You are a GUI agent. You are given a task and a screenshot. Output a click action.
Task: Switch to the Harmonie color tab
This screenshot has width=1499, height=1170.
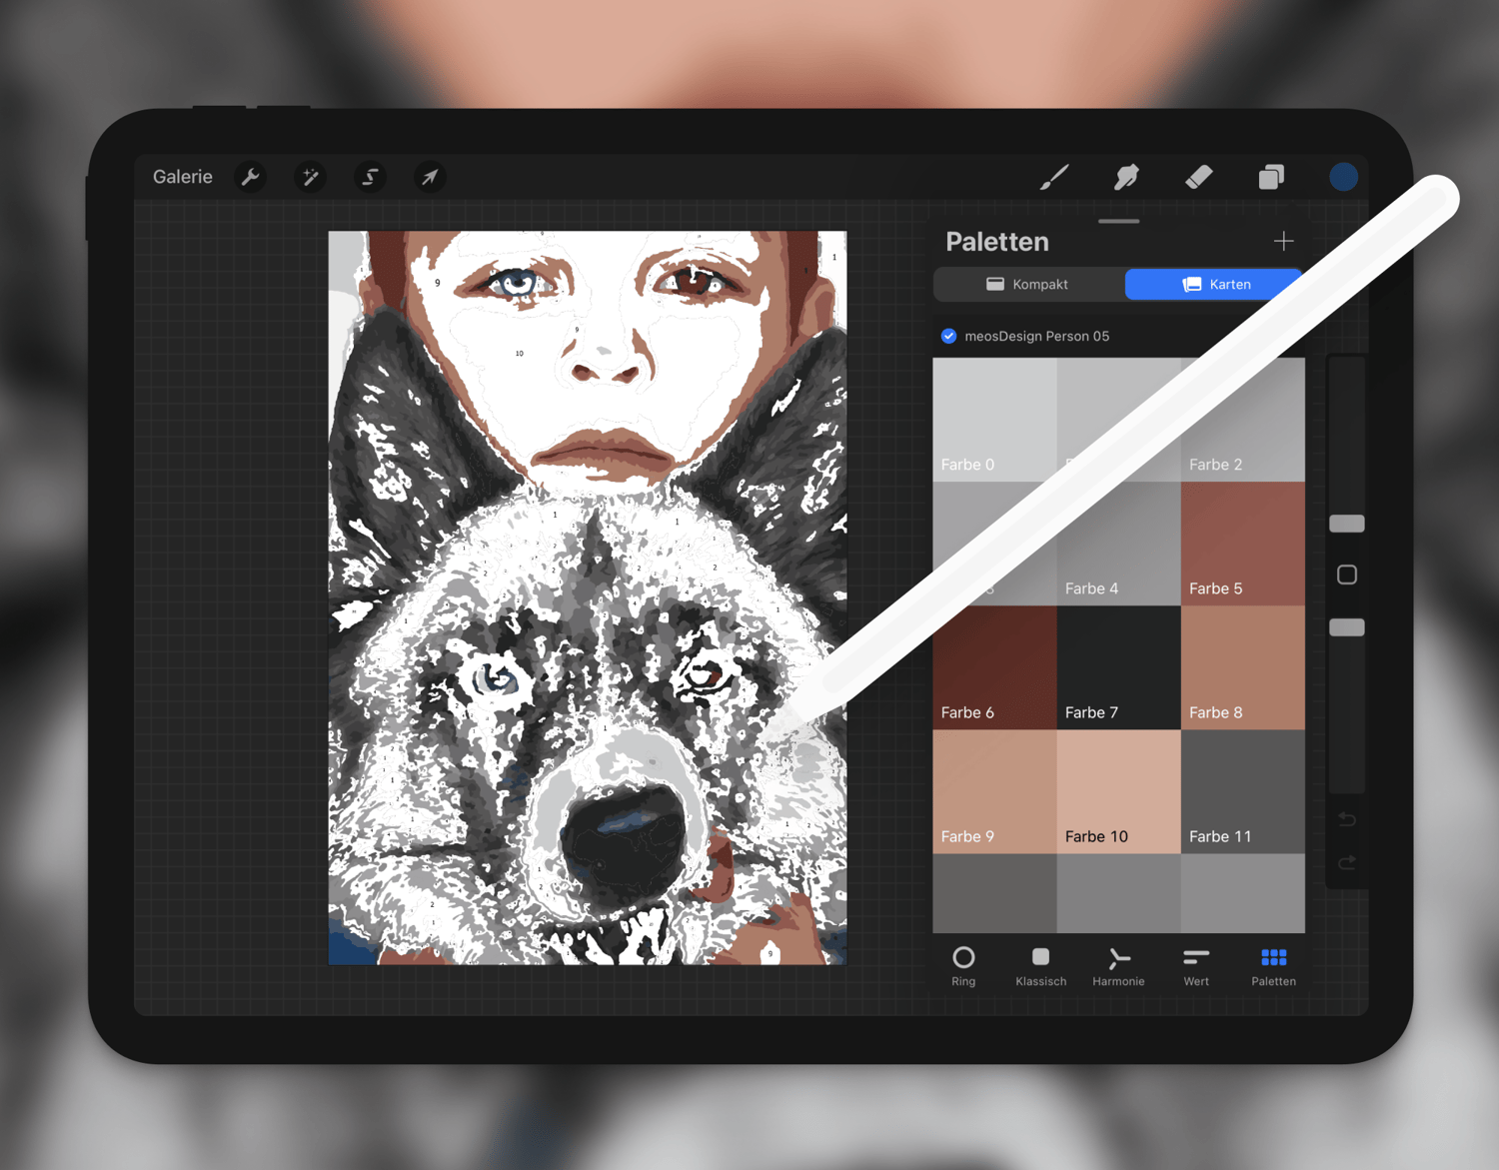pos(1118,966)
